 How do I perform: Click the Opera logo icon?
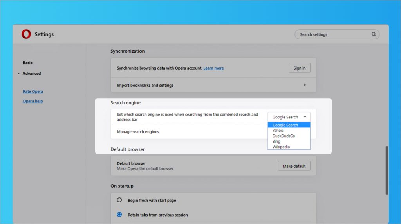[x=26, y=34]
